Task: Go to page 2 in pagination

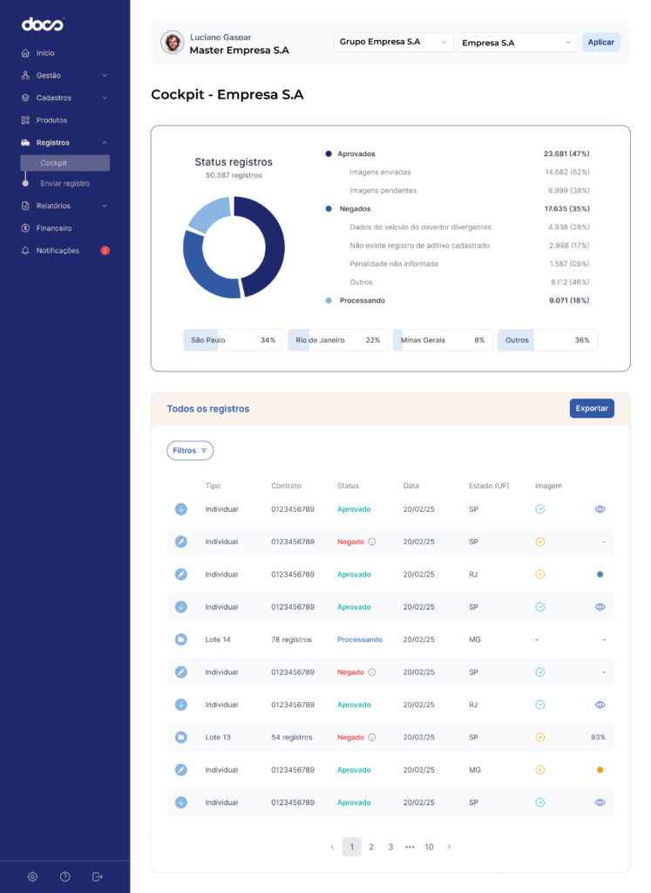Action: click(371, 847)
